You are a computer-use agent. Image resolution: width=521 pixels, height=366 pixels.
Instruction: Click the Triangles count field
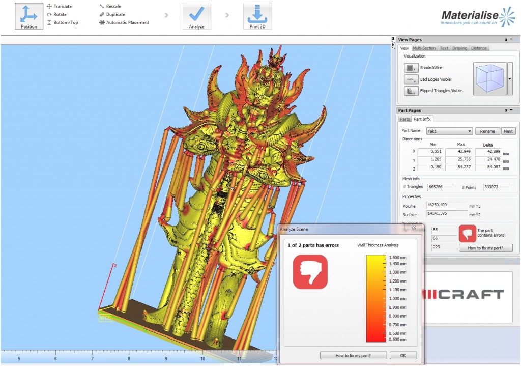[x=441, y=187]
